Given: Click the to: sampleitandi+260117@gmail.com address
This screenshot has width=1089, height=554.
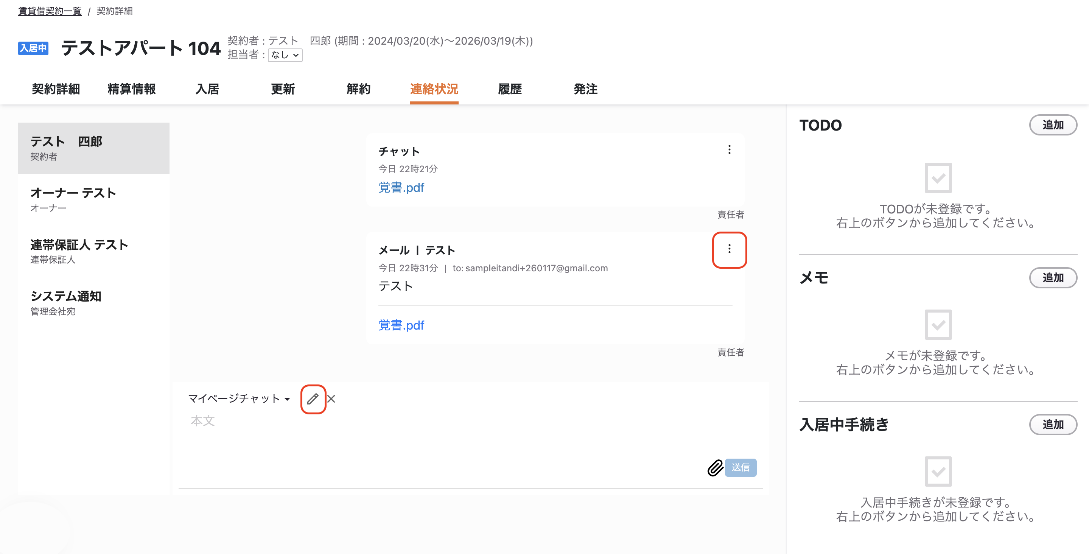Looking at the screenshot, I should coord(530,268).
